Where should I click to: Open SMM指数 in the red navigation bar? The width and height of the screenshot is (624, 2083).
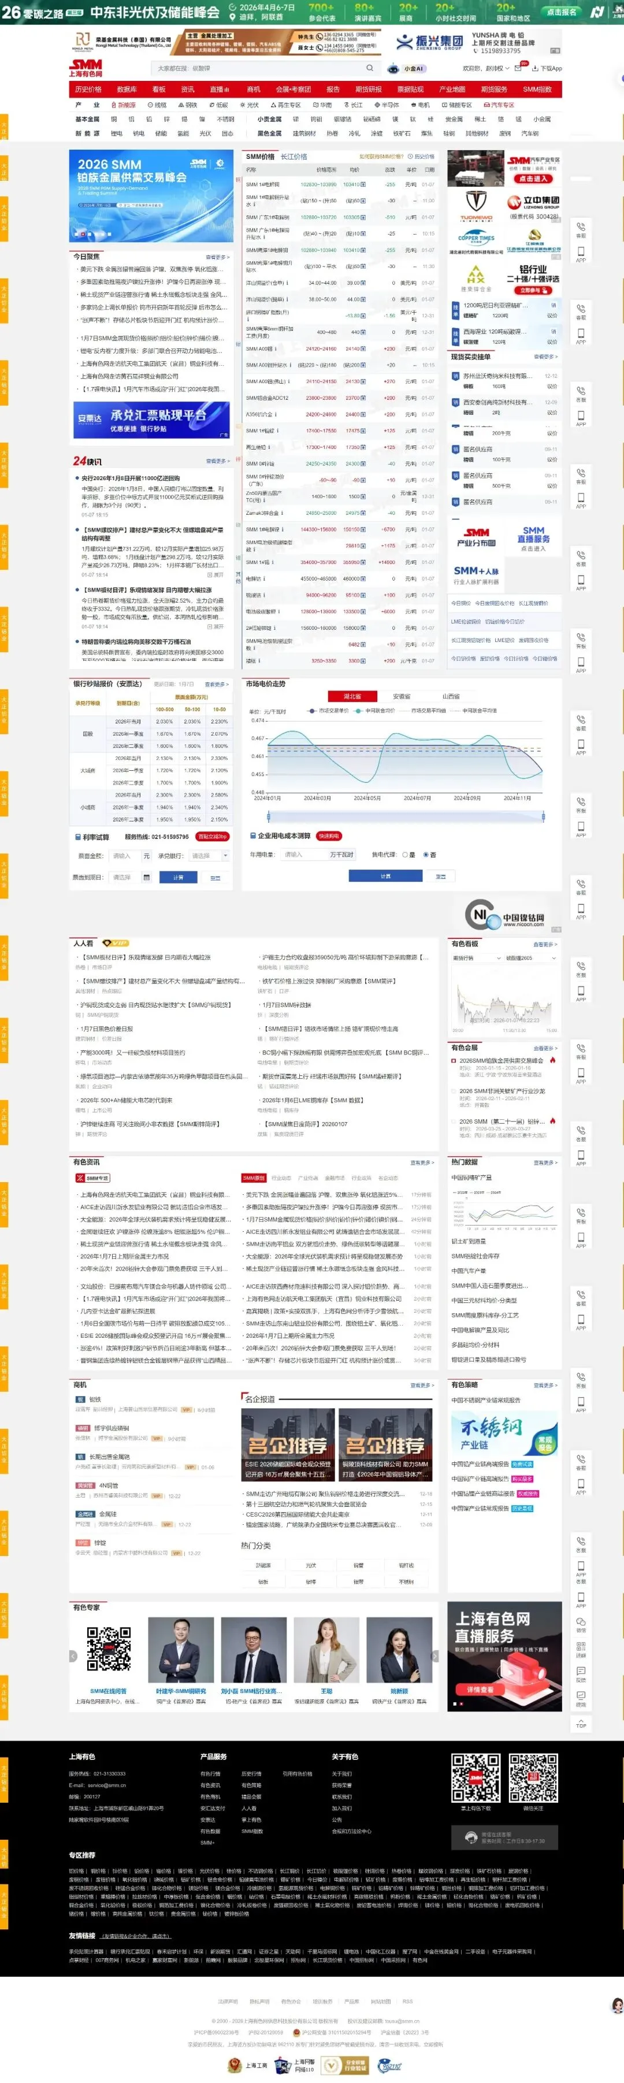[537, 89]
